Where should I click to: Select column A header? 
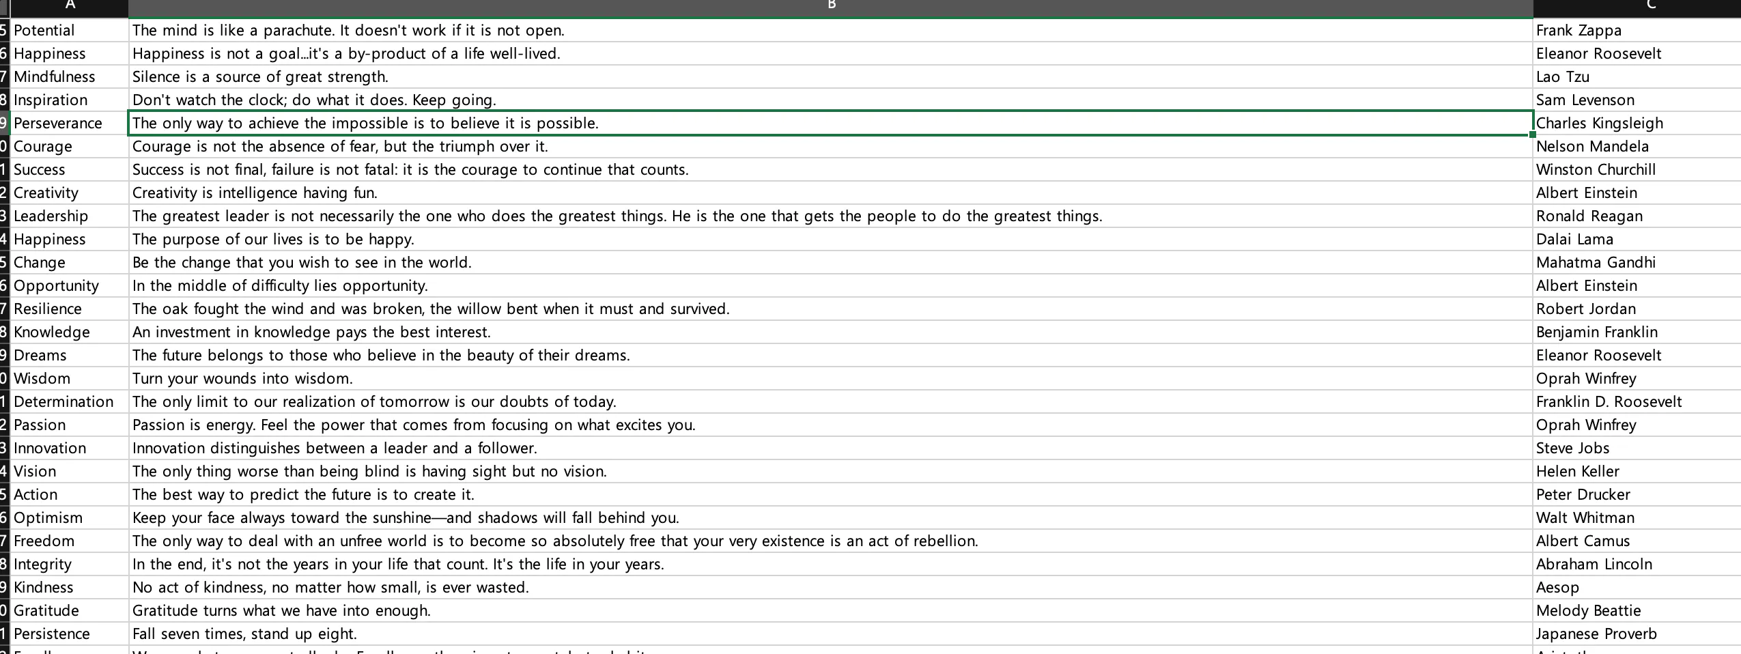pos(69,7)
